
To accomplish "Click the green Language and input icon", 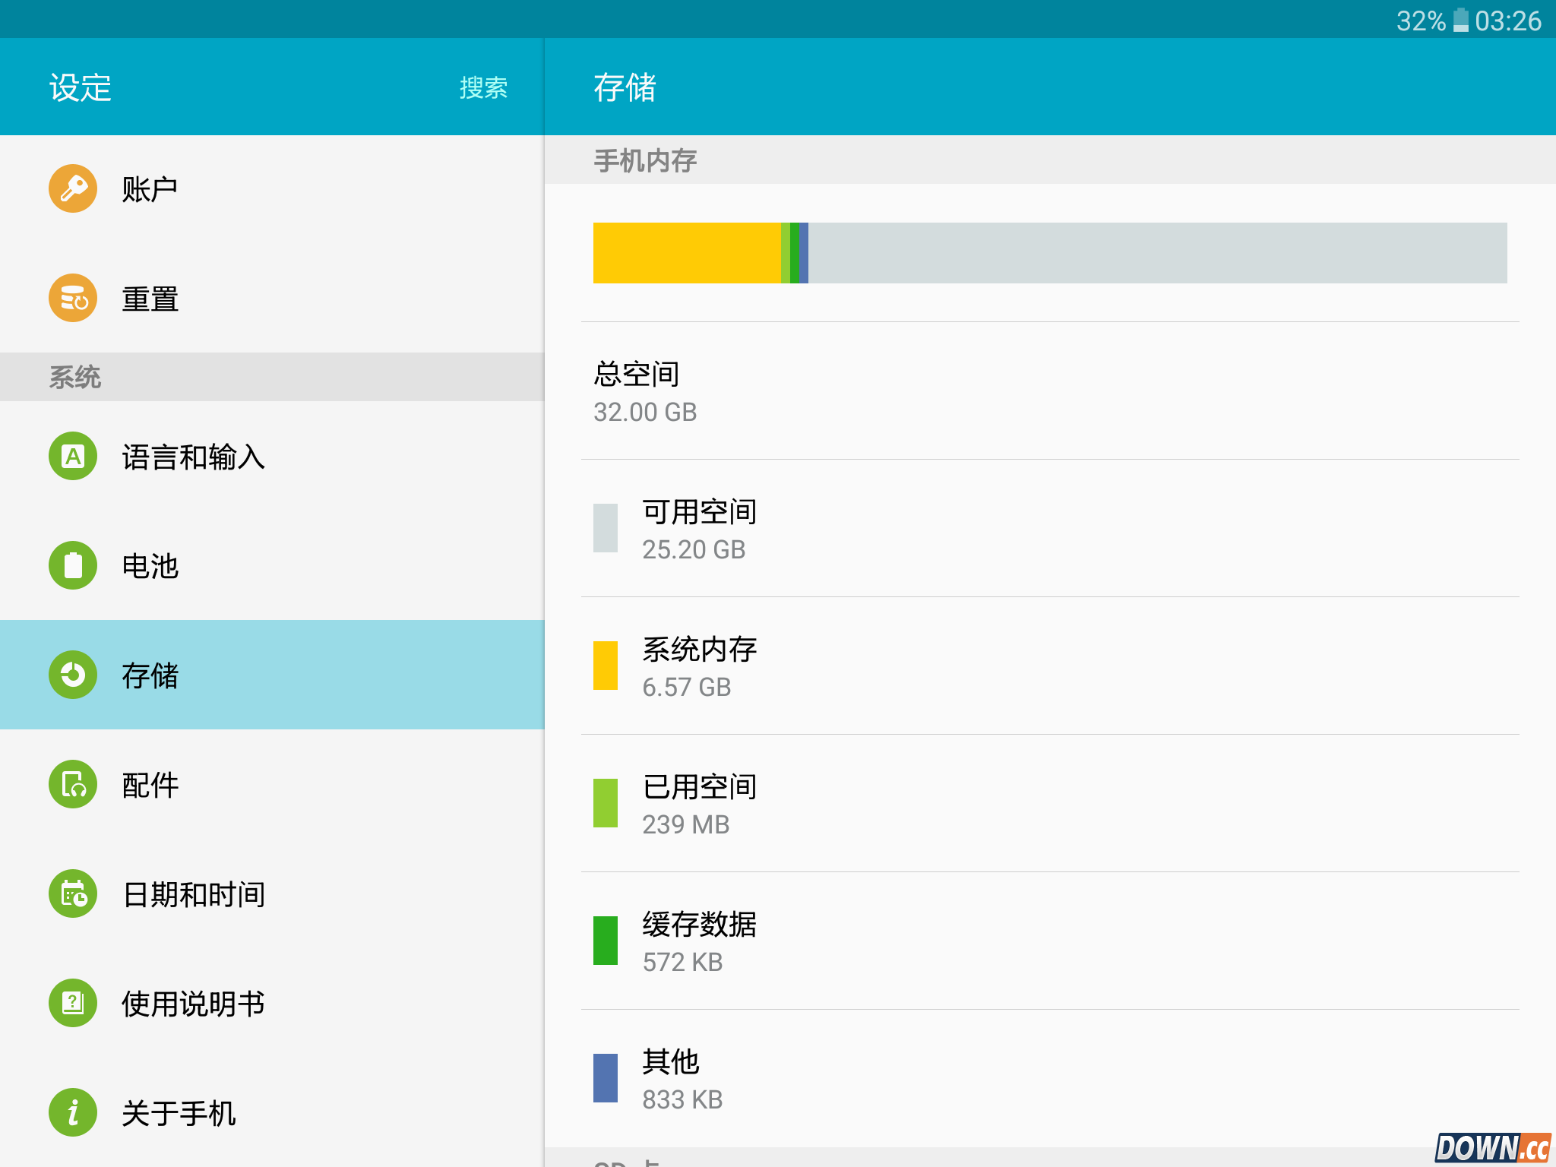I will pyautogui.click(x=73, y=456).
